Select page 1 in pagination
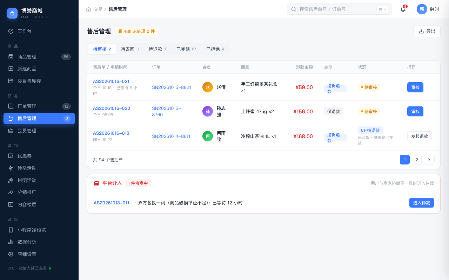 pos(405,160)
